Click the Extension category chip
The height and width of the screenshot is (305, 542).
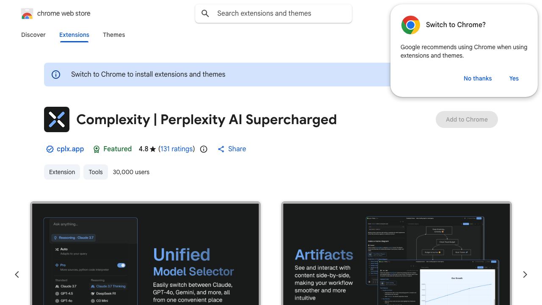click(x=62, y=172)
